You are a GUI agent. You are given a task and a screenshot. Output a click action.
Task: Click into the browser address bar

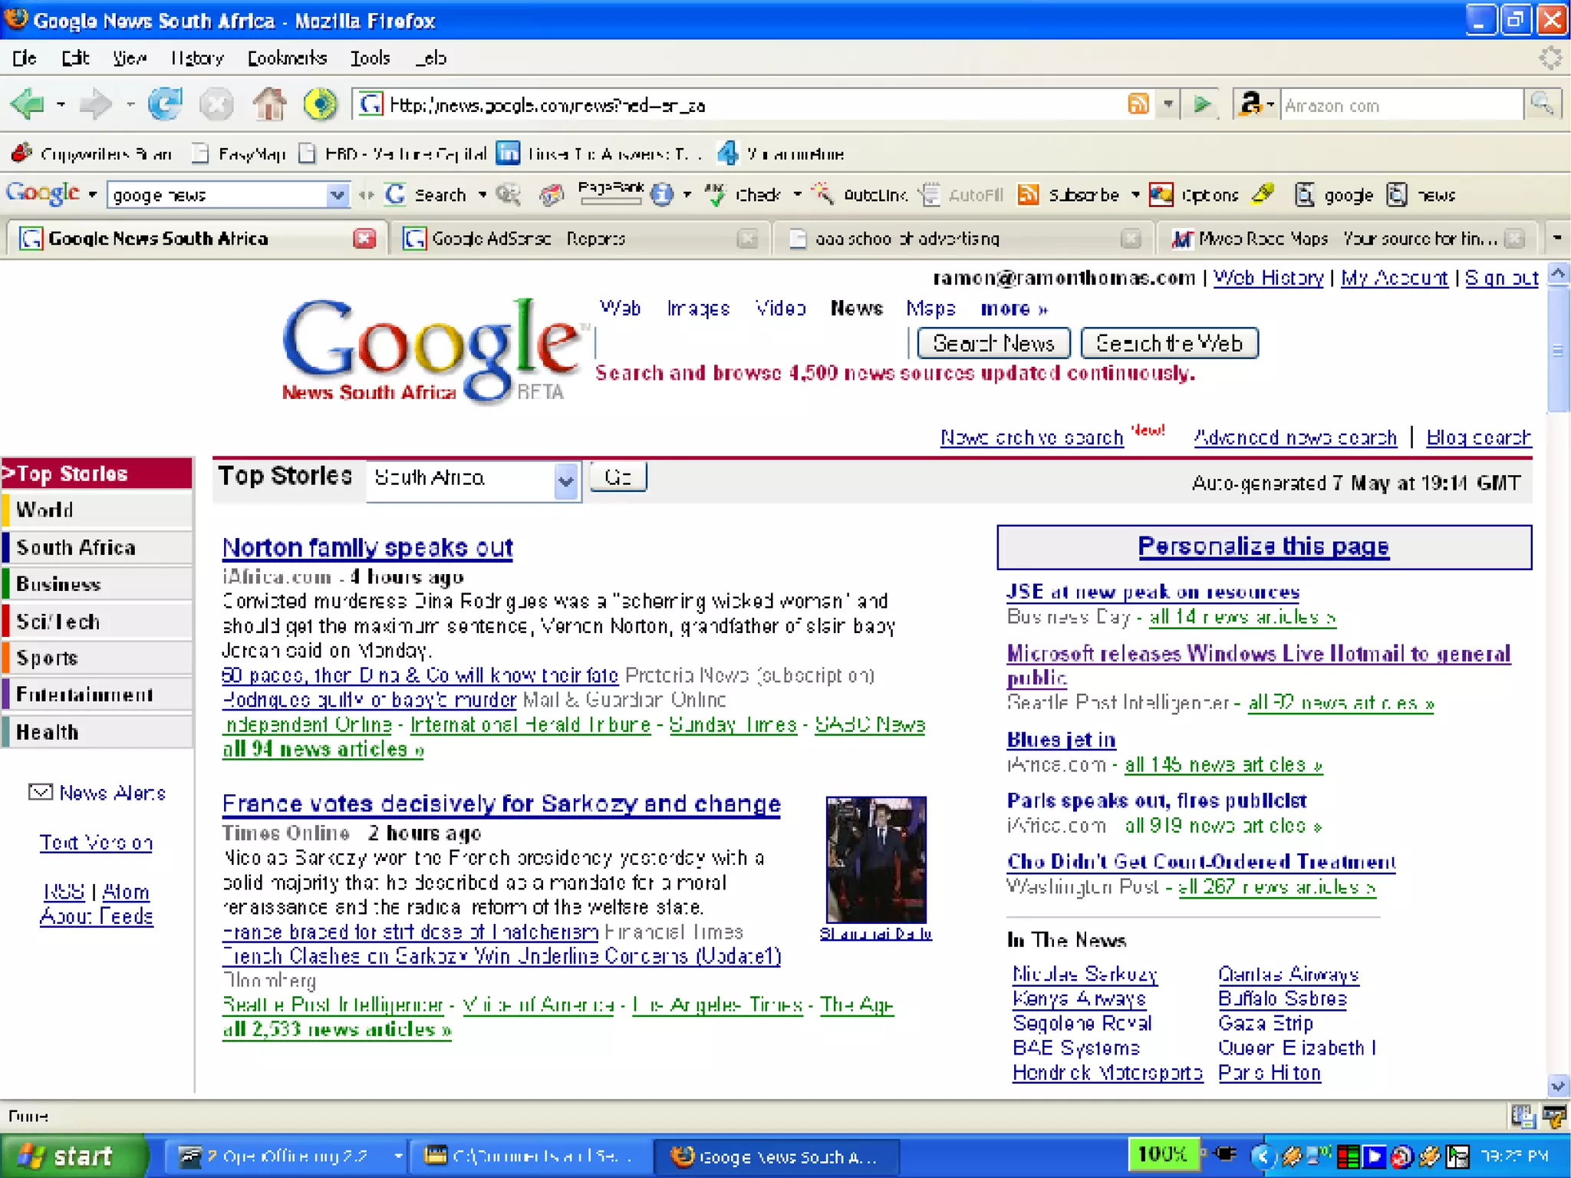click(736, 104)
